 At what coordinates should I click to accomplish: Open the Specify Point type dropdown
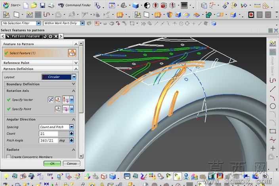tap(71, 109)
